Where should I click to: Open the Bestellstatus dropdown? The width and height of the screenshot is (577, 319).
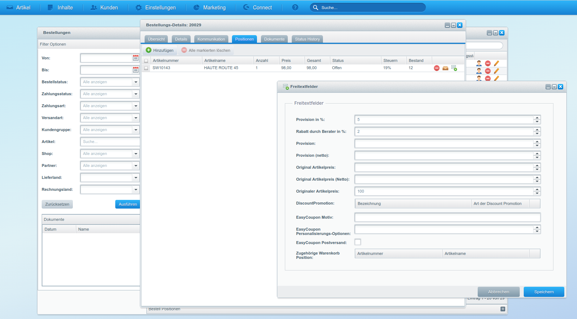point(136,82)
